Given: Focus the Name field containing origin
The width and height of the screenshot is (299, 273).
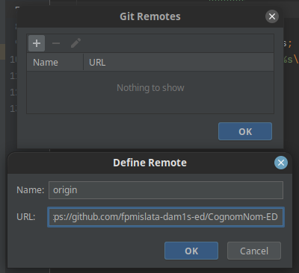Looking at the screenshot, I should 166,190.
